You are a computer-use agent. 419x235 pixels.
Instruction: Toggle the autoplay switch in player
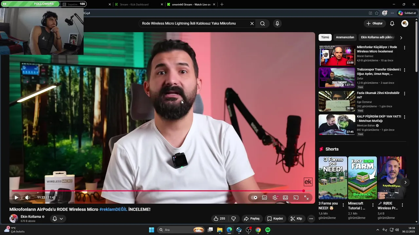coord(254,197)
